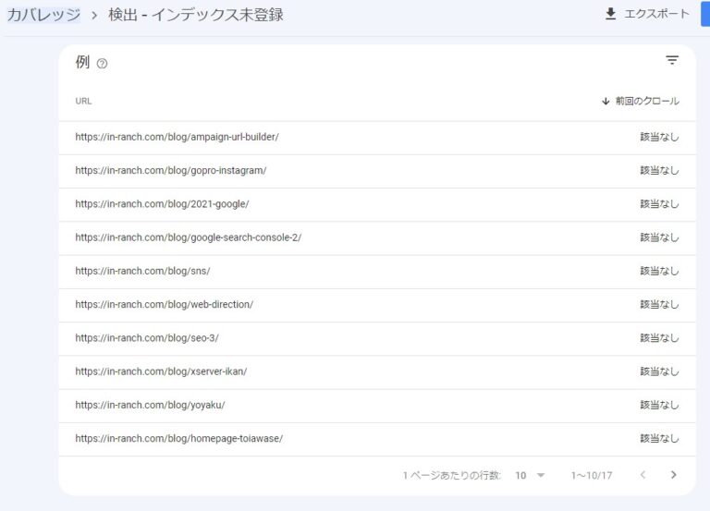Click the blog/sns URL row
The image size is (710, 511).
coord(142,271)
